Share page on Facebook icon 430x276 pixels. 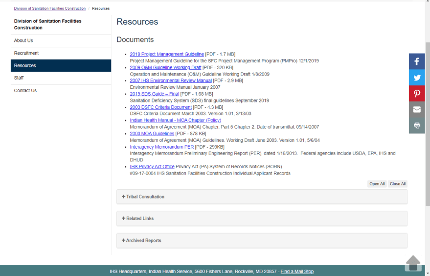tap(417, 61)
